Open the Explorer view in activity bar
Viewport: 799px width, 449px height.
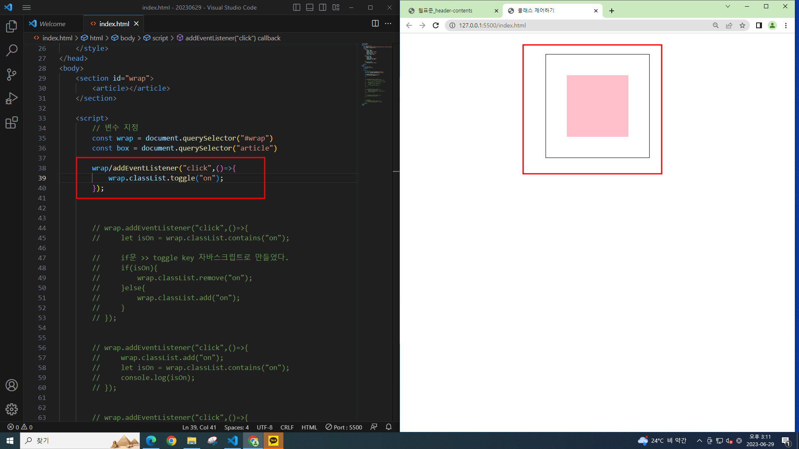[x=12, y=27]
